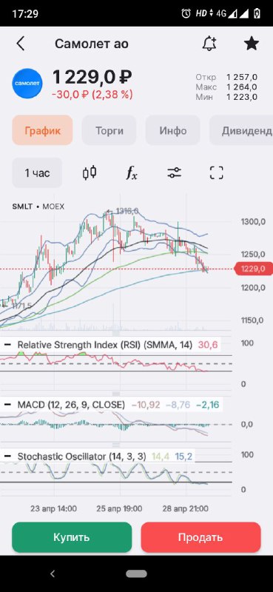Collapse the Relative Strength Index panel
Image resolution: width=273 pixels, height=592 pixels.
(7, 345)
